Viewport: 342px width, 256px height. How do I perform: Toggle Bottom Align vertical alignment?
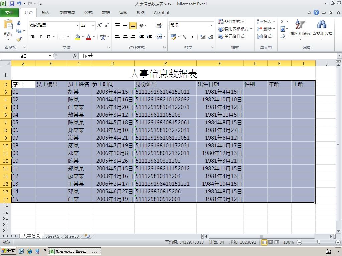pos(133,26)
